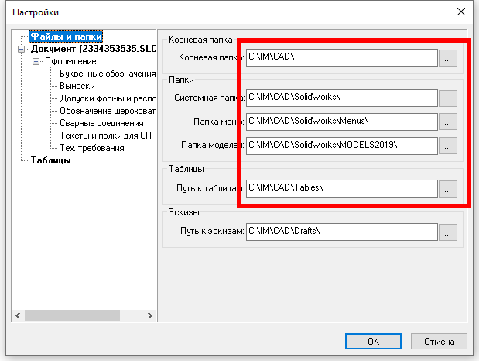
Task: Select Сварные соединения in the tree
Action: point(101,123)
